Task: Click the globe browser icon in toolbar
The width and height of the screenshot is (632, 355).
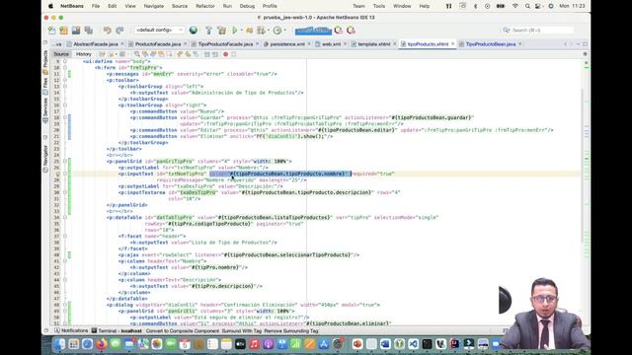Action: click(194, 31)
